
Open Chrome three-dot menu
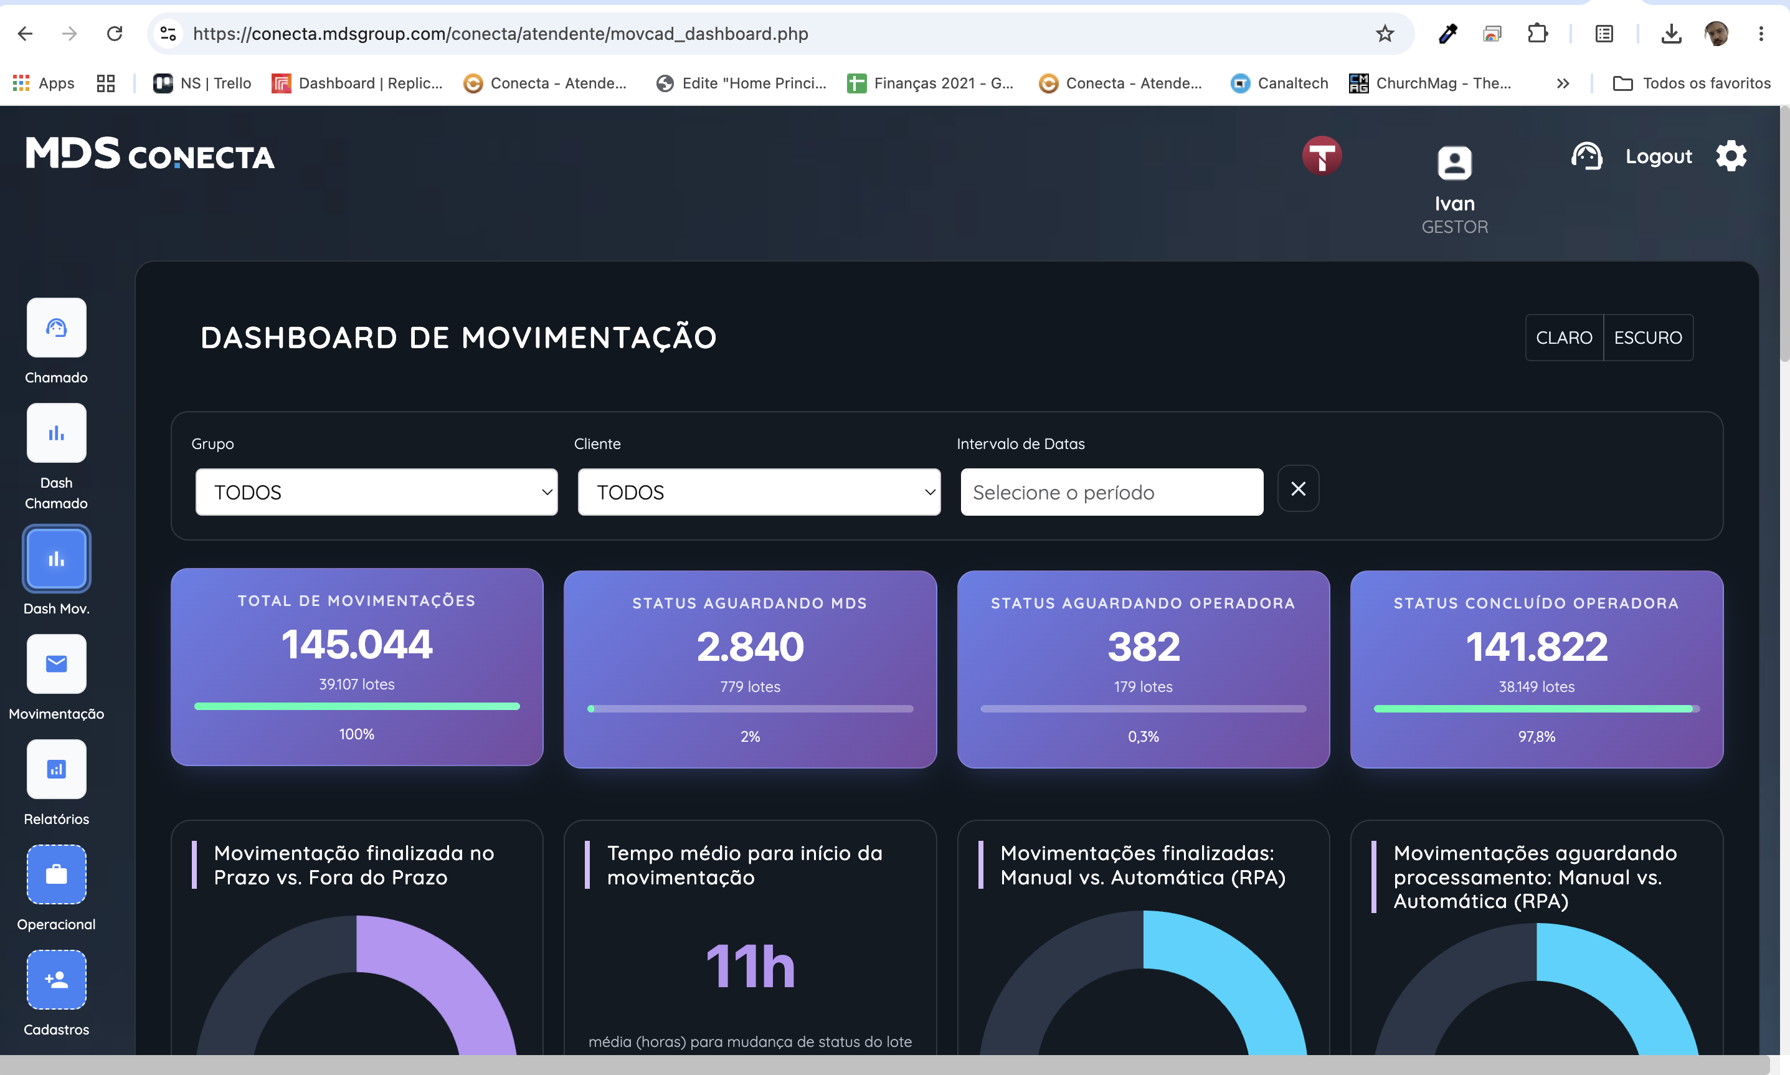(1761, 34)
